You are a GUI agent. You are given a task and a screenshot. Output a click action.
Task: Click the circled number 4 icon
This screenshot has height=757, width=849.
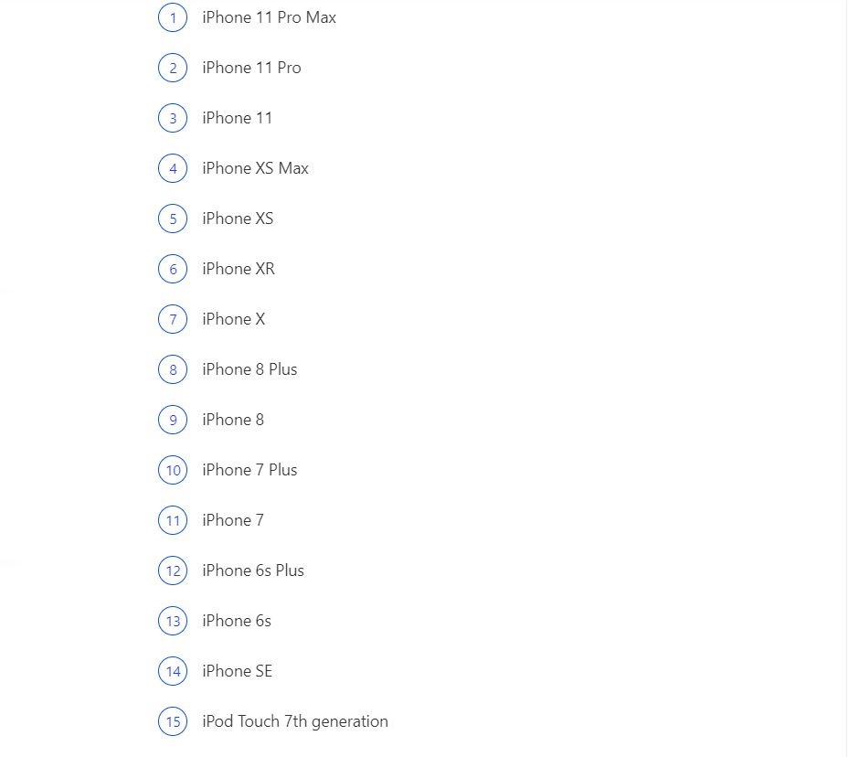click(x=173, y=168)
